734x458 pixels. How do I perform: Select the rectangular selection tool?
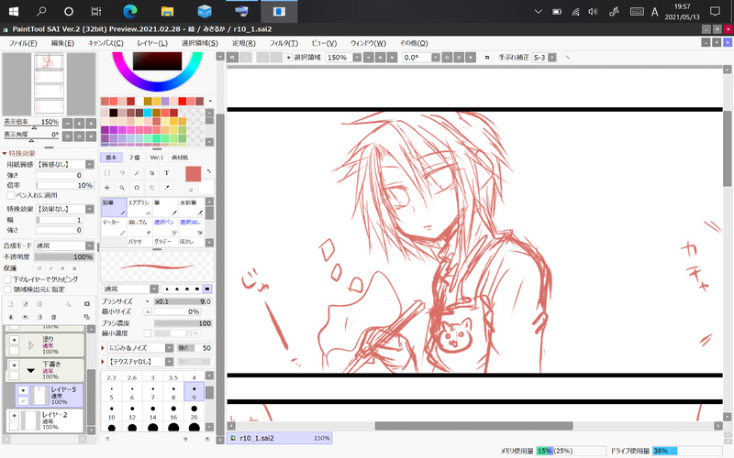click(107, 173)
